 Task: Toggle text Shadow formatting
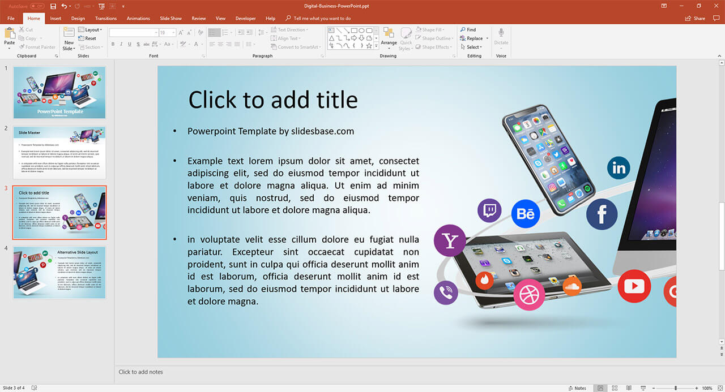[x=138, y=44]
